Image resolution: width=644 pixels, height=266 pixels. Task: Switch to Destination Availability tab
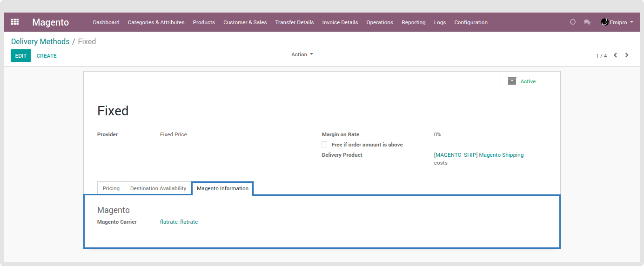click(158, 188)
